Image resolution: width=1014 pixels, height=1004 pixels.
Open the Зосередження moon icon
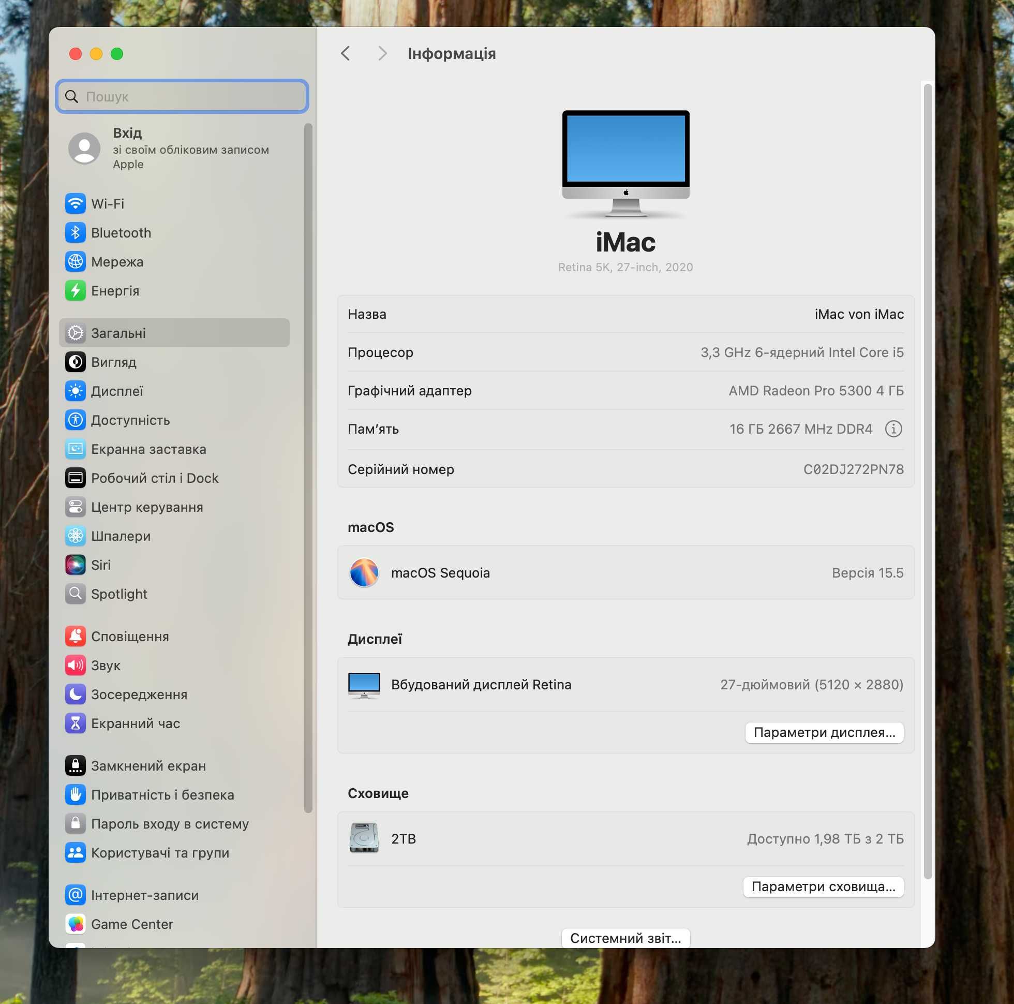[x=76, y=693]
